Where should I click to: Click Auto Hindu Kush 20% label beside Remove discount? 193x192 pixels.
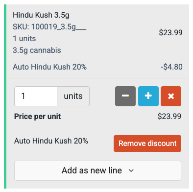point(51,141)
